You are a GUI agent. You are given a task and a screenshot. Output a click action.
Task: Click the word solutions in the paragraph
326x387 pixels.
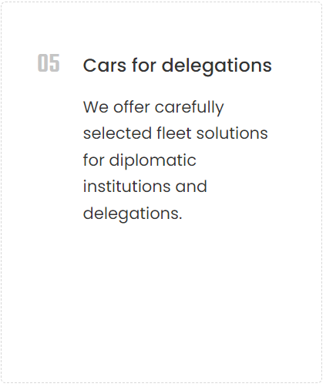click(232, 133)
